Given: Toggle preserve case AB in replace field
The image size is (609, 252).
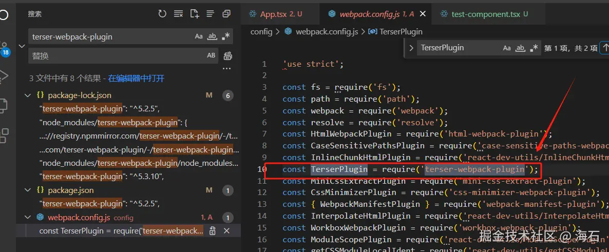Looking at the screenshot, I should tap(211, 55).
